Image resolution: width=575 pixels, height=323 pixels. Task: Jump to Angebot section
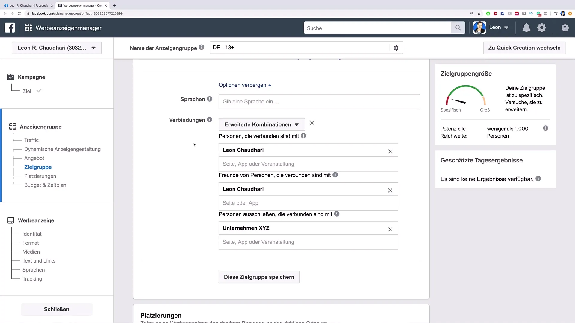point(34,158)
